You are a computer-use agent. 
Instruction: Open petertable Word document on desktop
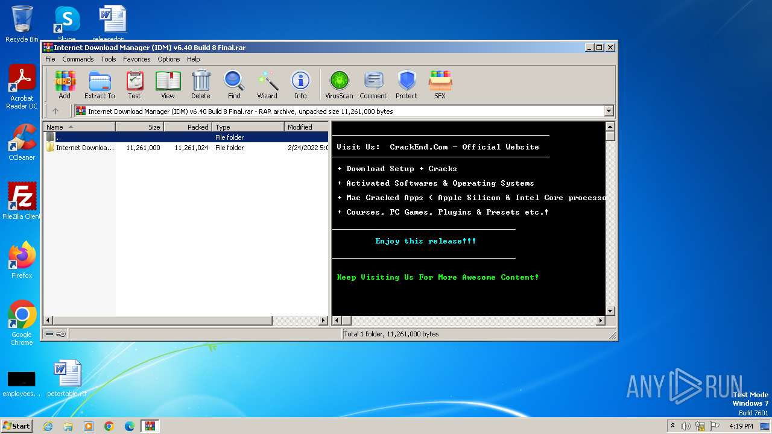pos(67,379)
